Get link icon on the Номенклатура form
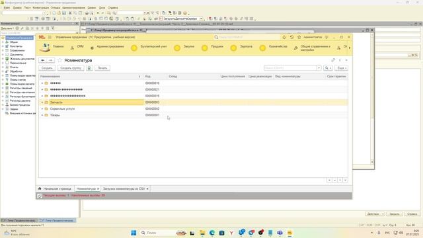 (x=333, y=60)
